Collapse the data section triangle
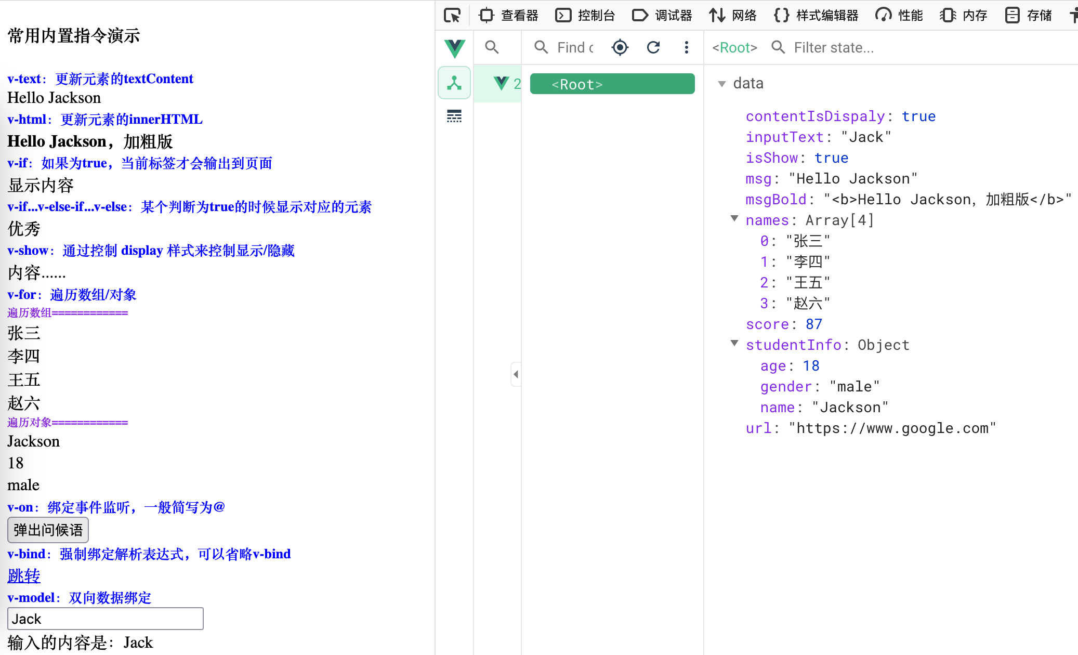Viewport: 1078px width, 655px height. pos(721,84)
